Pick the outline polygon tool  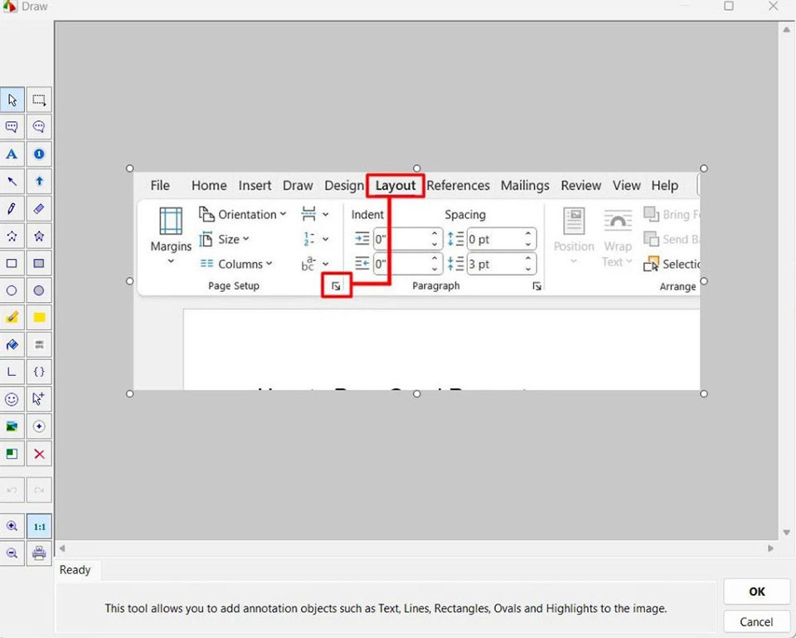(x=12, y=236)
